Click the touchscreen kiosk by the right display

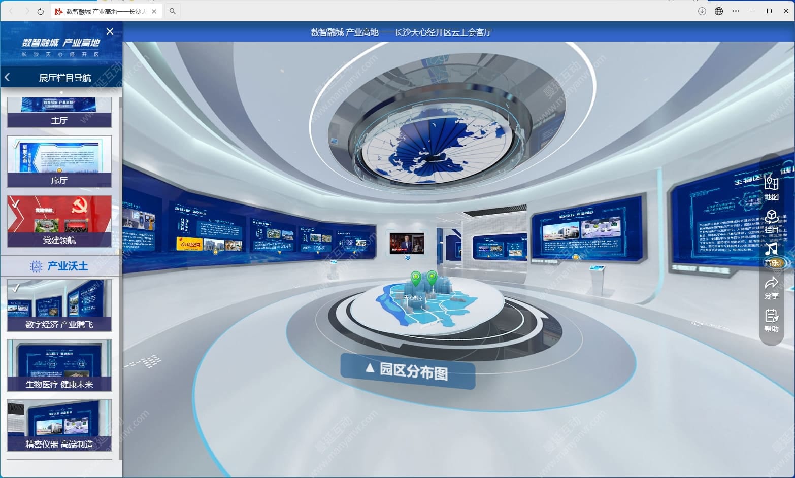coord(598,279)
